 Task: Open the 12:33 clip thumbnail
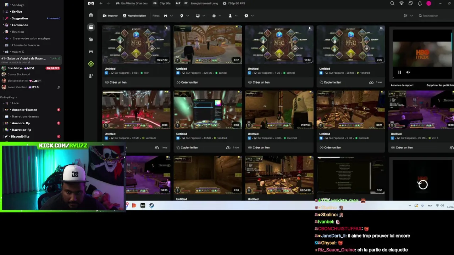[279, 44]
